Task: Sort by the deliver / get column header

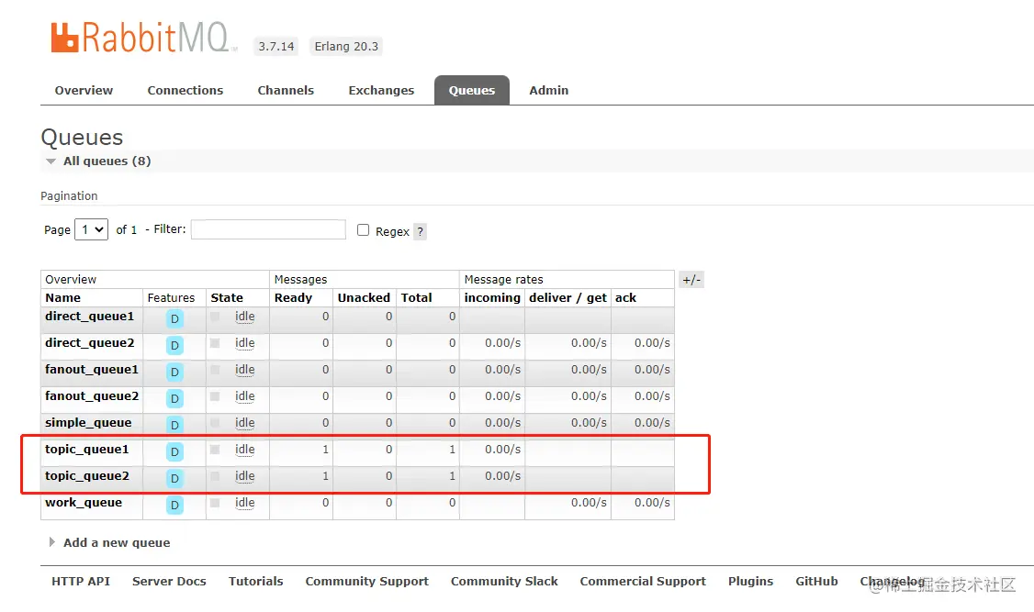Action: point(568,298)
